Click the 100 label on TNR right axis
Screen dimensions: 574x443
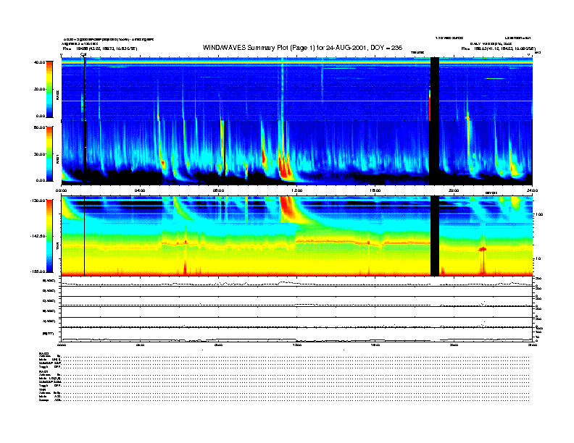tap(538, 214)
